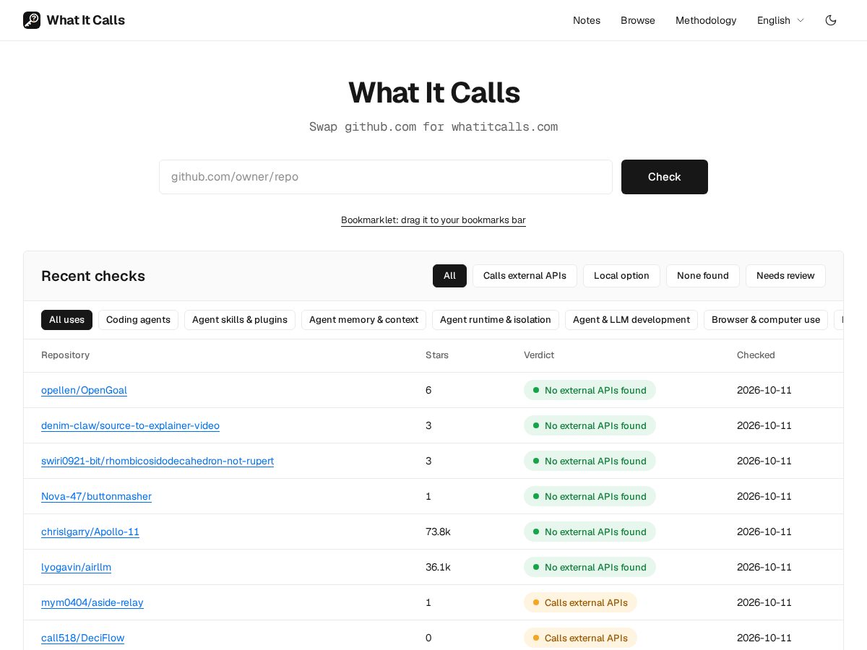867x650 pixels.
Task: Open the Notes page
Action: [587, 20]
